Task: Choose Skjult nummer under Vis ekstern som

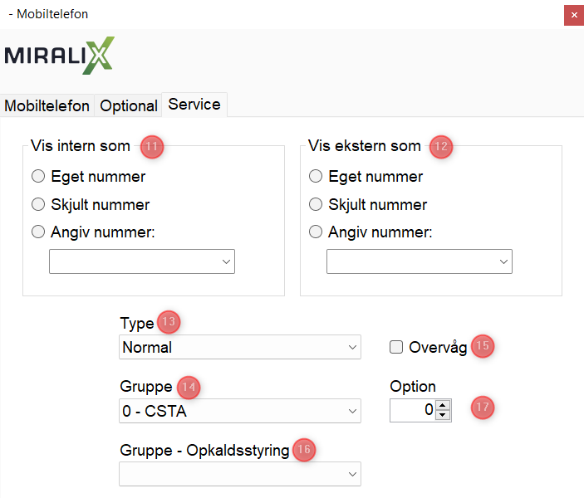Action: 316,205
